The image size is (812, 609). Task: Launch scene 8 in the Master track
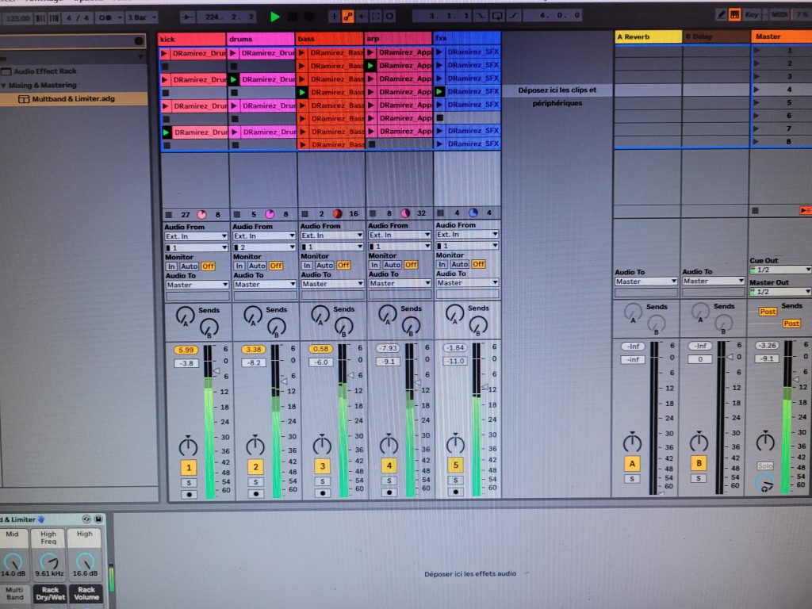point(757,141)
